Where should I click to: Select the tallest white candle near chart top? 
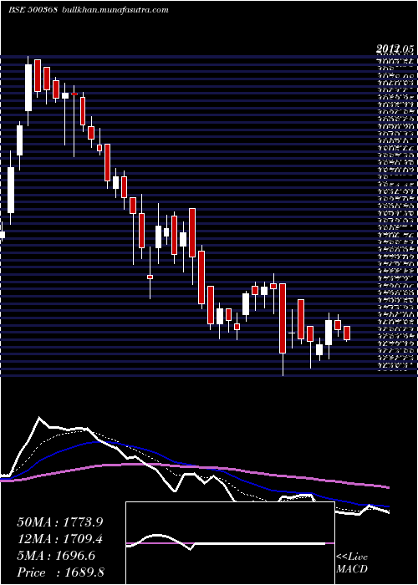28,88
